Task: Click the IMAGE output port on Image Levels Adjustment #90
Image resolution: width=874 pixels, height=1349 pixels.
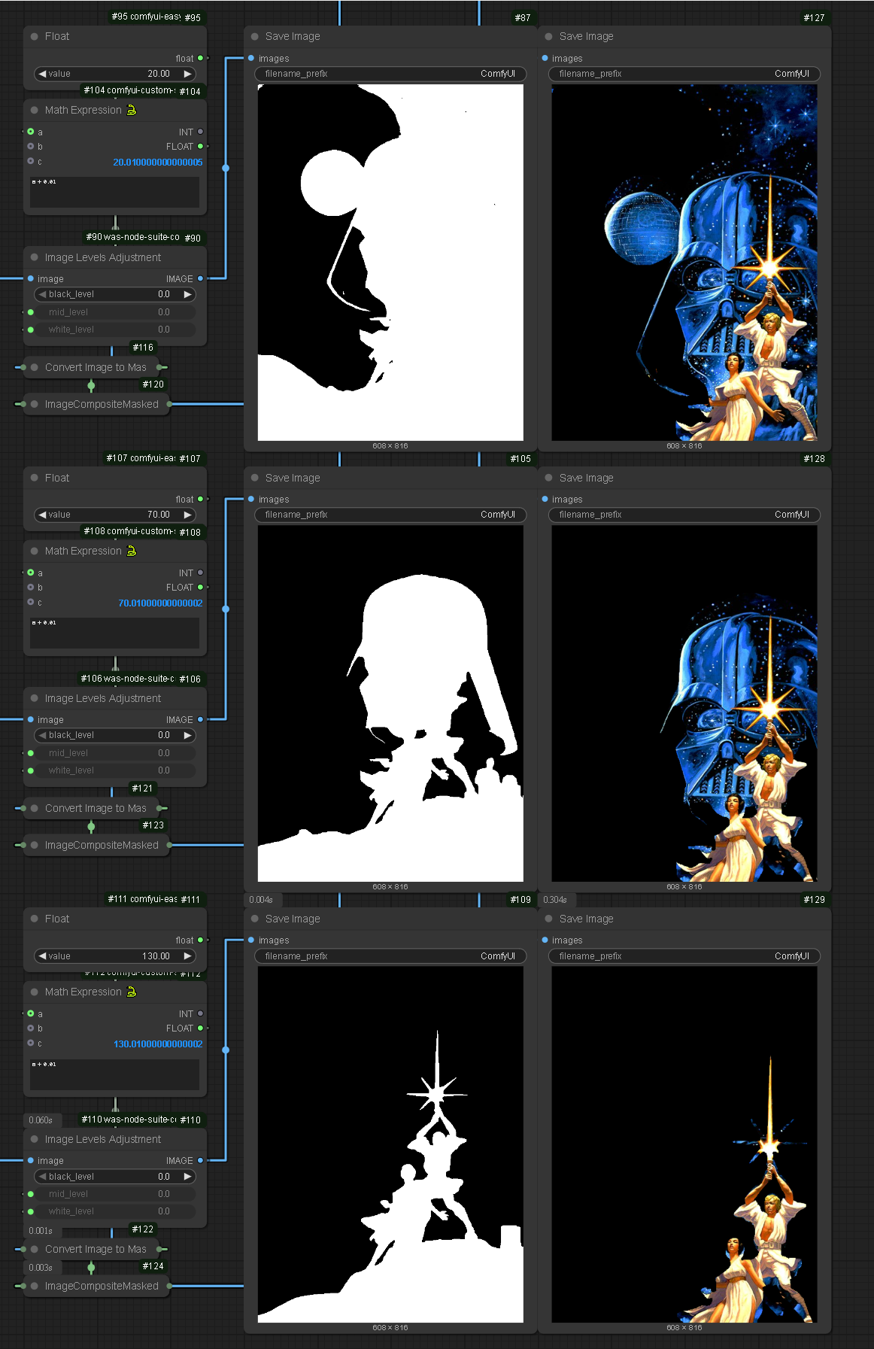Action: point(200,278)
